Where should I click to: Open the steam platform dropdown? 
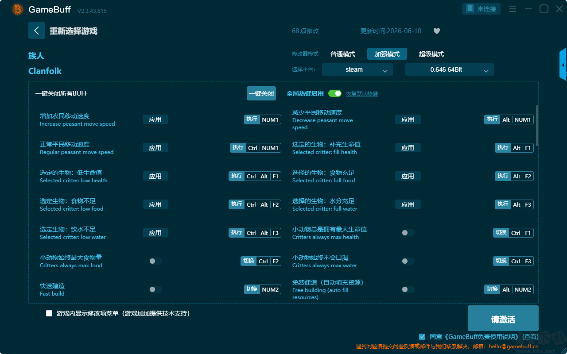point(357,69)
